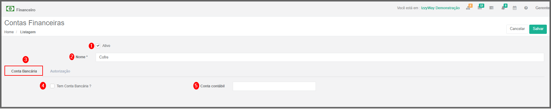The image size is (551, 109).
Task: Click the green Financeiro money icon
Action: [x=10, y=9]
